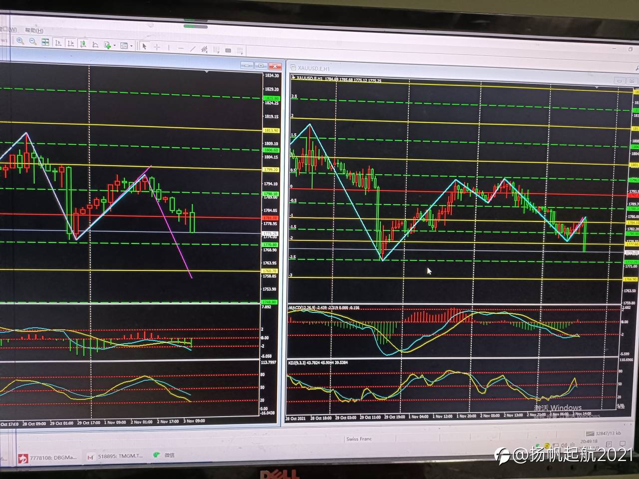Click the 1775.25 current price label
This screenshot has width=639, height=479.
(x=270, y=234)
